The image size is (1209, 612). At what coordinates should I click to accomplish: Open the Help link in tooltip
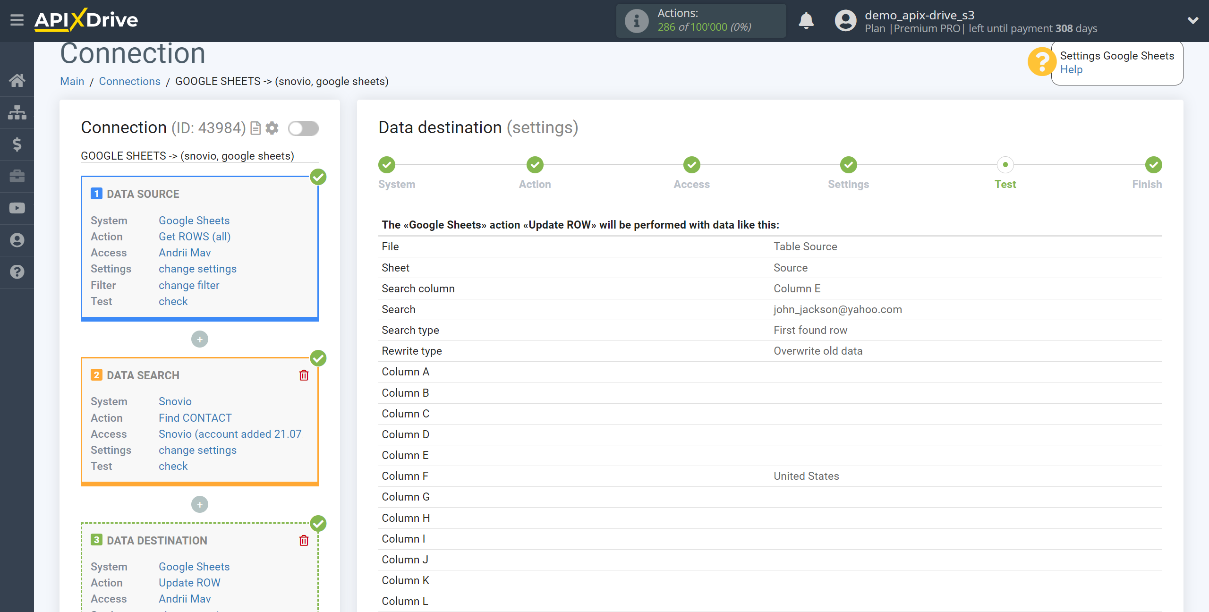coord(1071,69)
